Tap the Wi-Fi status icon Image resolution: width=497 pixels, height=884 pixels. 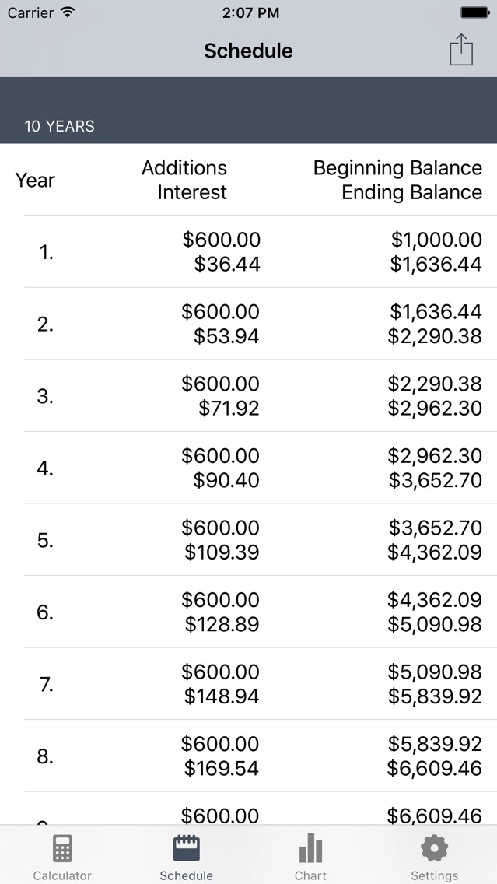pyautogui.click(x=68, y=12)
